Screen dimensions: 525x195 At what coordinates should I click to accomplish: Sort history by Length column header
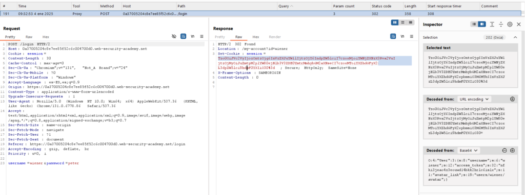(x=414, y=6)
